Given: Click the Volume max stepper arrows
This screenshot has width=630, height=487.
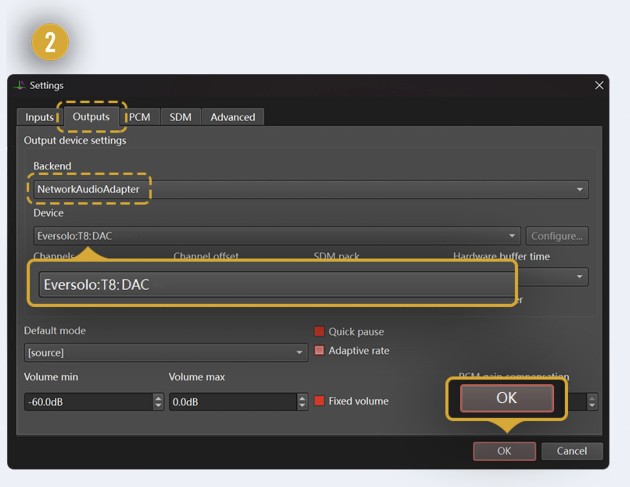Looking at the screenshot, I should pyautogui.click(x=302, y=402).
